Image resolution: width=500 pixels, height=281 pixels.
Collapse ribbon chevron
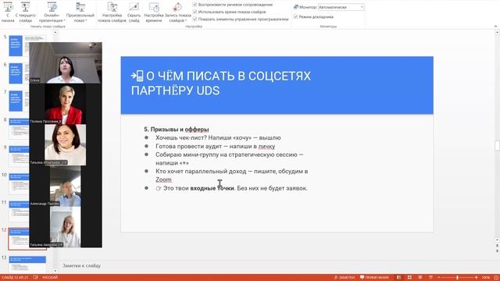tap(495, 26)
